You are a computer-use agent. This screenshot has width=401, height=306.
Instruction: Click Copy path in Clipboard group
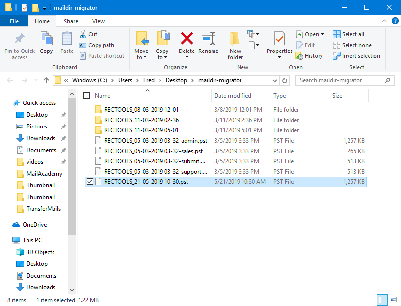click(97, 45)
